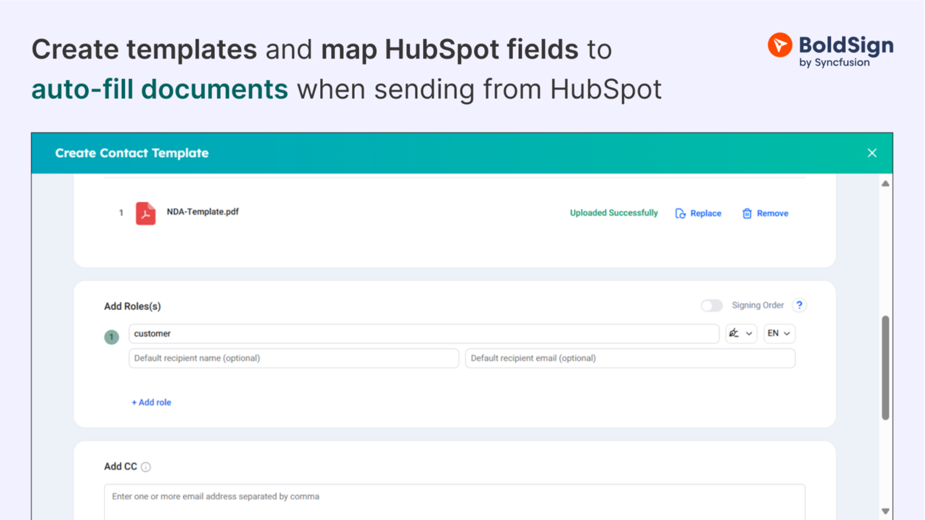Click the CC email address input box

[x=455, y=497]
